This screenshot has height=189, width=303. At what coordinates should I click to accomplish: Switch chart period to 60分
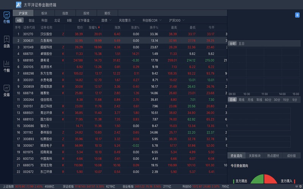268,99
